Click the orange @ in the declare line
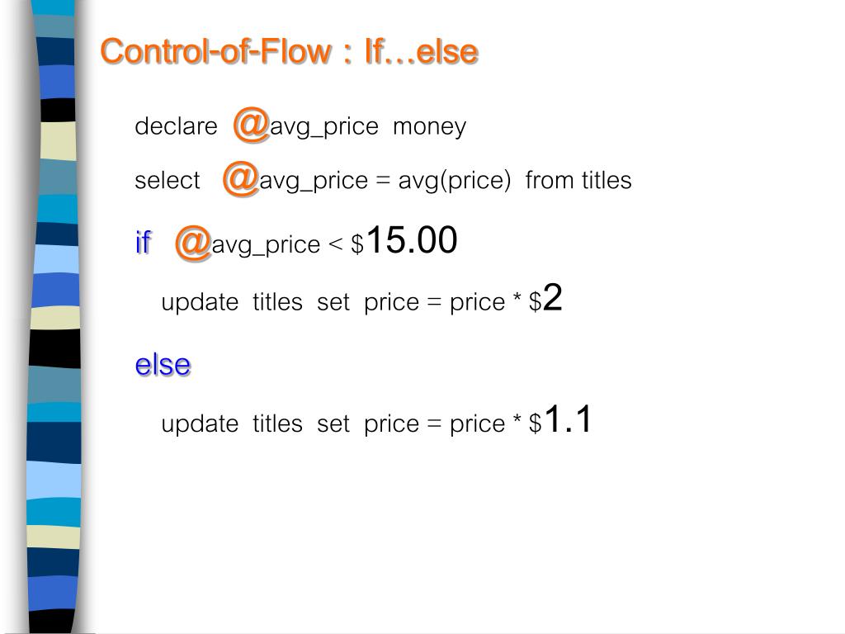Screen dimensions: 845x634 click(251, 125)
